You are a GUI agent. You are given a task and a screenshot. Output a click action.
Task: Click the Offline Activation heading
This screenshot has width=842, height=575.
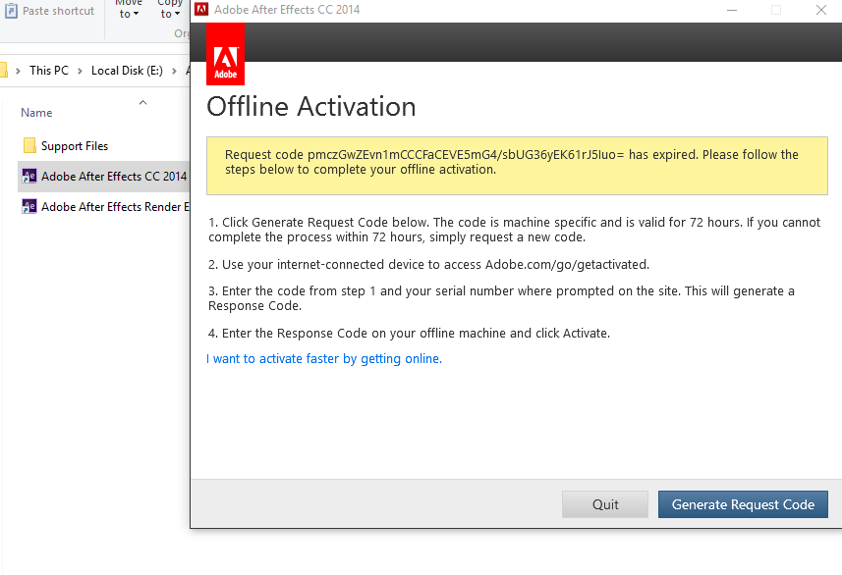coord(310,107)
